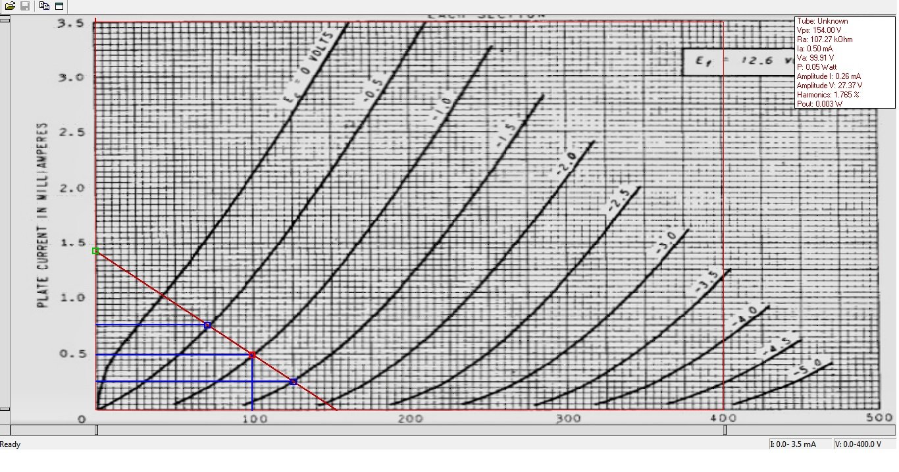899x472 pixels.
Task: Click the 'Tube: Unknown' label in info box
Action: click(x=822, y=21)
